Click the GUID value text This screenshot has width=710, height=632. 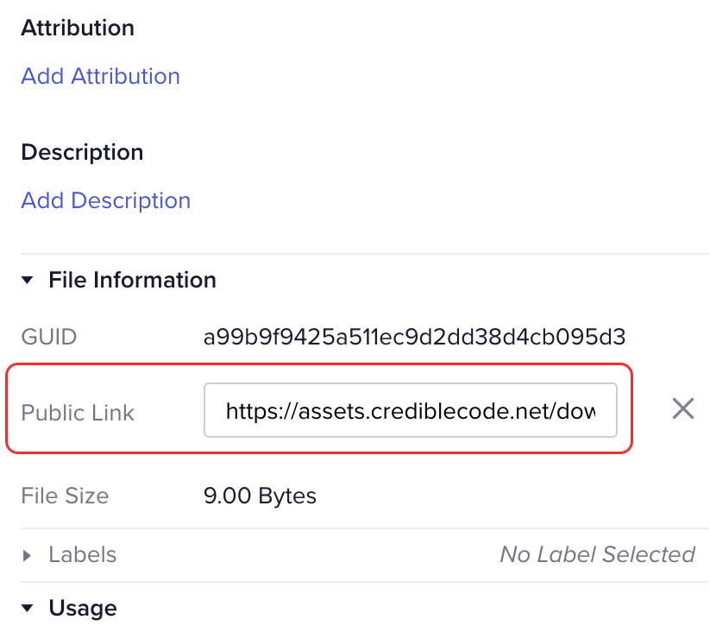[x=414, y=337]
